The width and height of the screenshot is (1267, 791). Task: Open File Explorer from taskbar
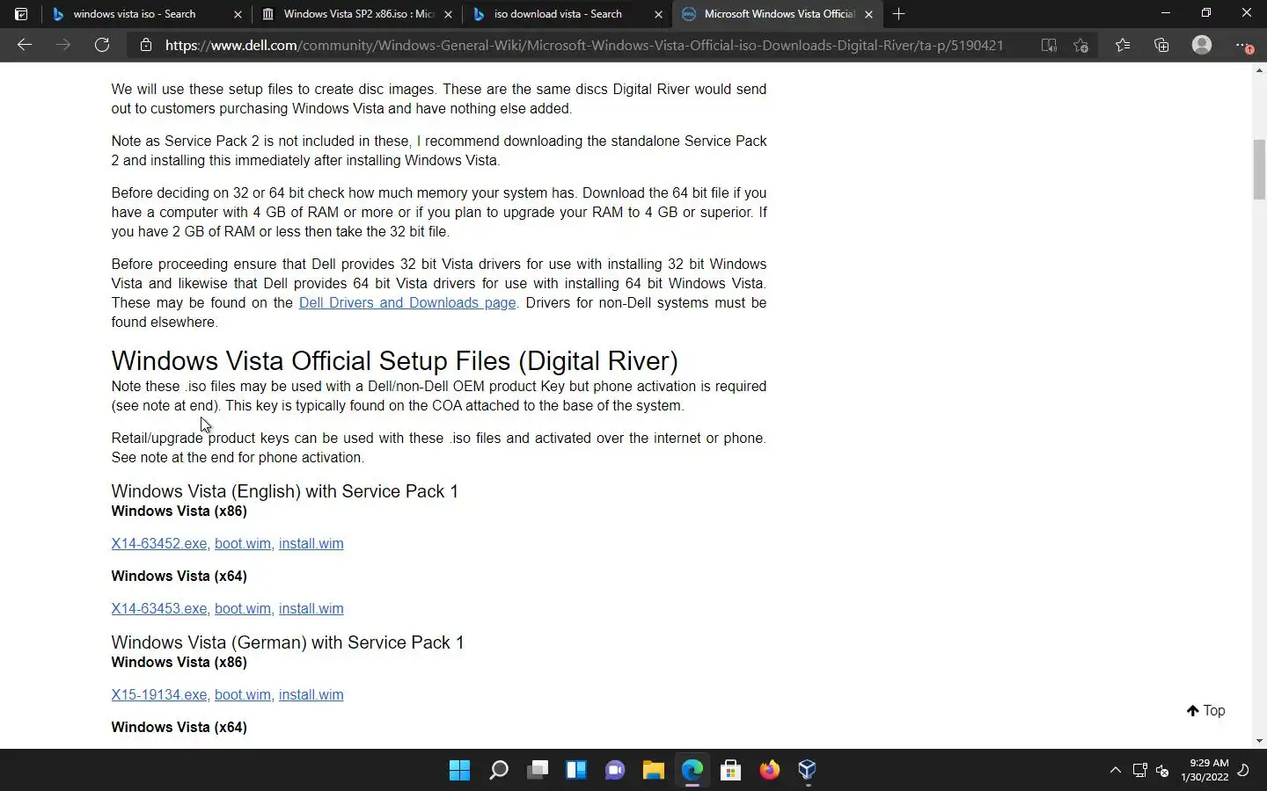click(x=653, y=771)
